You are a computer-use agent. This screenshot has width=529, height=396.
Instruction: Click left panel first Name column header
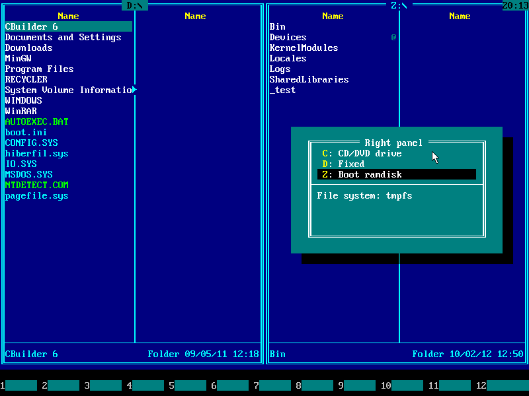click(68, 16)
